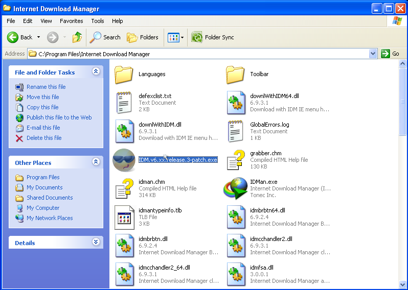Click Publish this file to the Web
This screenshot has height=290, width=408.
[x=59, y=117]
